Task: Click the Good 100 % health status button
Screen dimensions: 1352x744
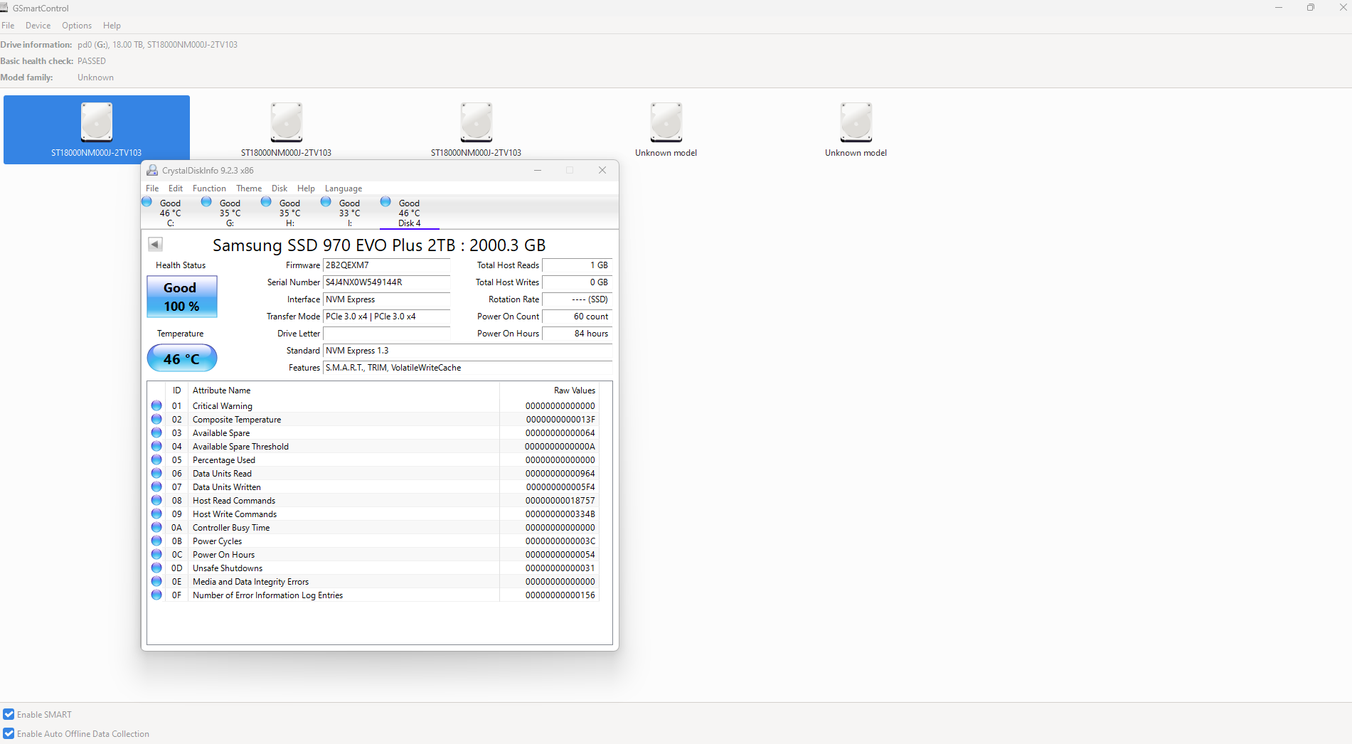Action: (x=181, y=297)
